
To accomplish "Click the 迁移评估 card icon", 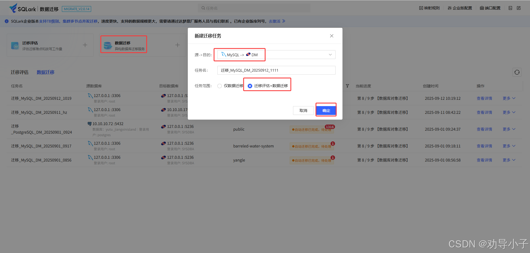I will point(15,45).
